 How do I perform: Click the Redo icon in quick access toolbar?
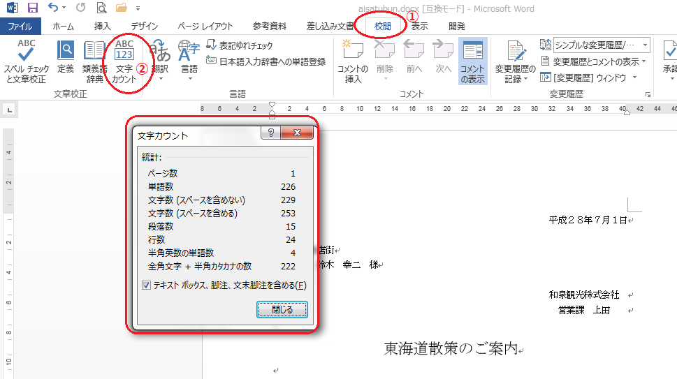coord(81,8)
